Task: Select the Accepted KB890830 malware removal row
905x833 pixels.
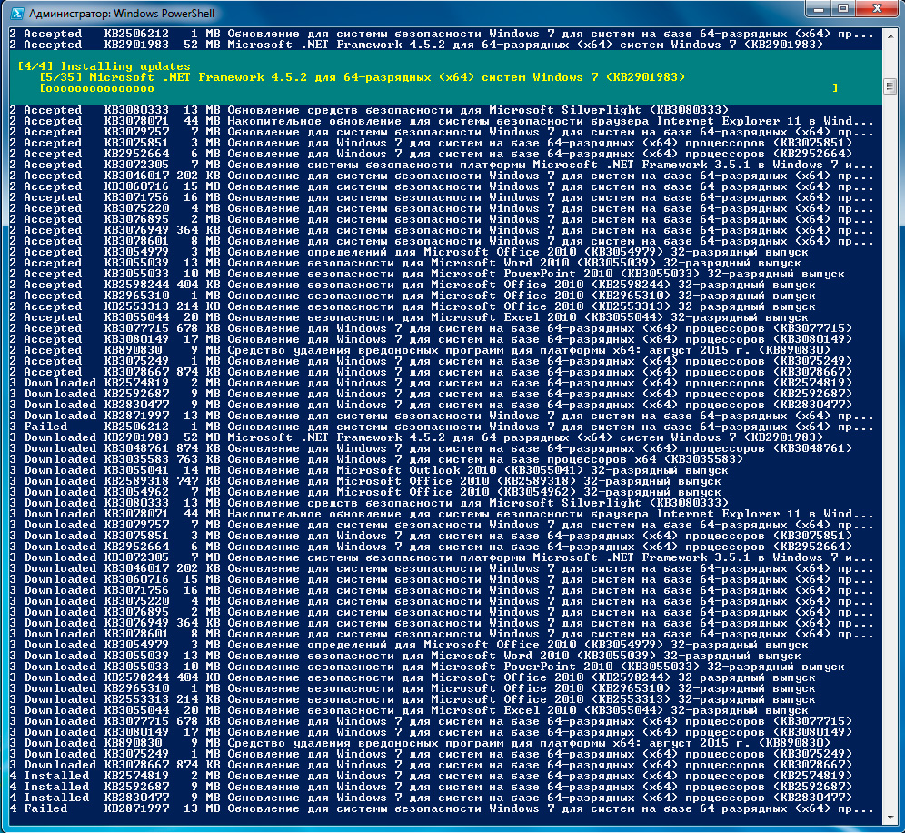Action: coord(420,350)
